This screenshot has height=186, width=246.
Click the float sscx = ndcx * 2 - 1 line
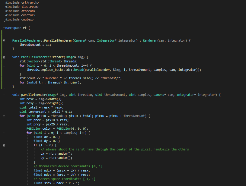56,183
